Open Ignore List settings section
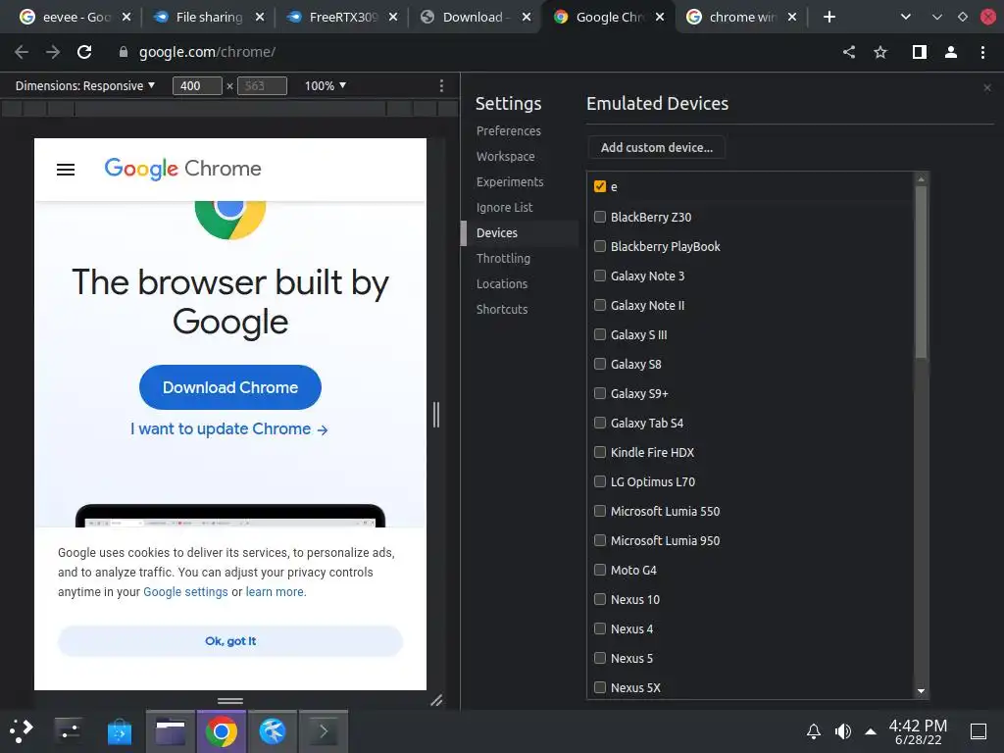 [x=505, y=208]
